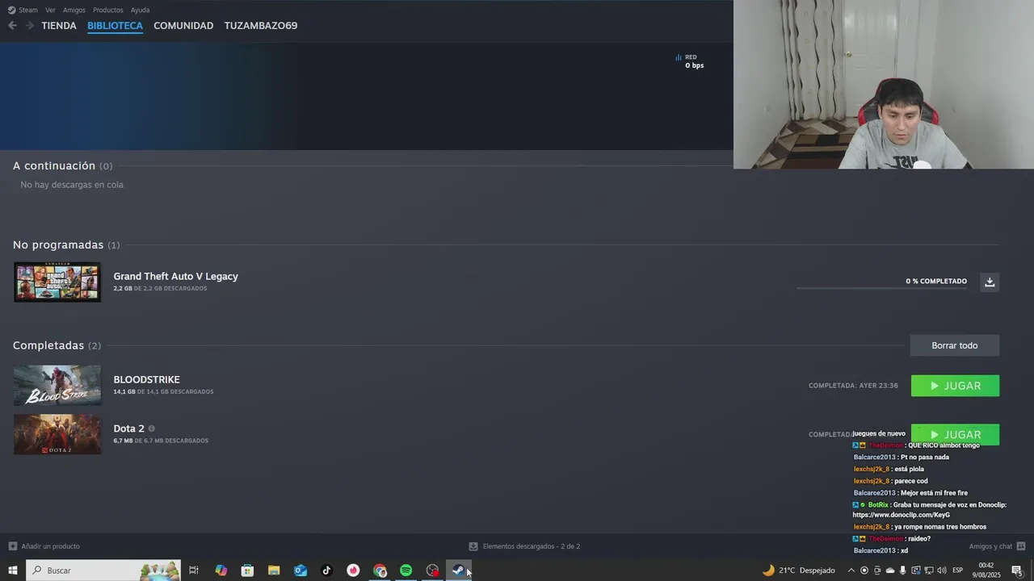Open the Amigos menu
Viewport: 1034px width, 581px height.
(74, 10)
